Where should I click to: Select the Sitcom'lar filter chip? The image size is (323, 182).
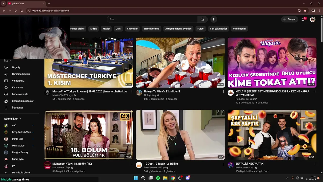click(132, 29)
